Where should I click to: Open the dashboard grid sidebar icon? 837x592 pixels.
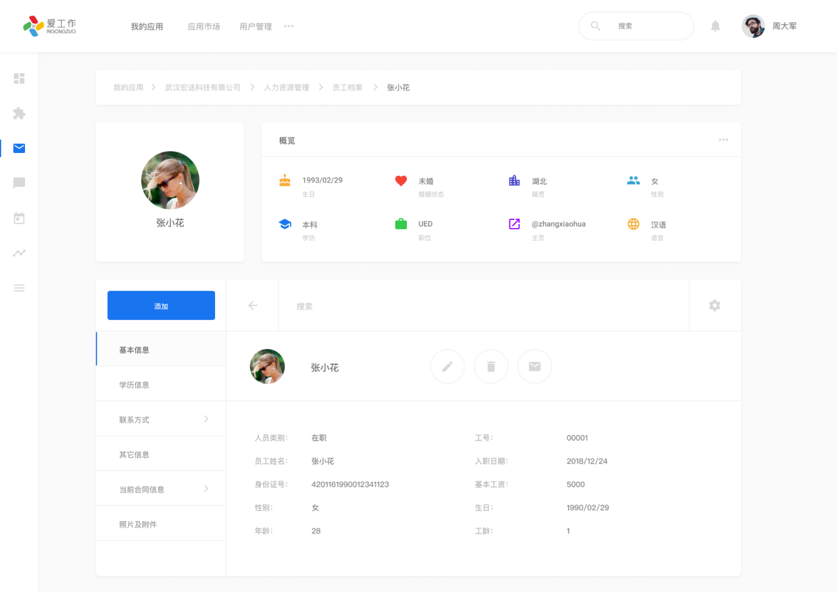19,78
